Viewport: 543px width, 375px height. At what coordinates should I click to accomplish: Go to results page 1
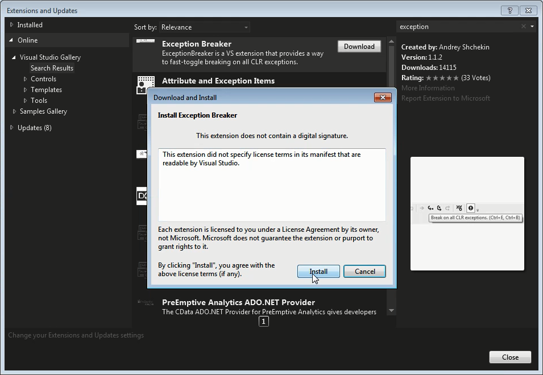click(x=263, y=322)
